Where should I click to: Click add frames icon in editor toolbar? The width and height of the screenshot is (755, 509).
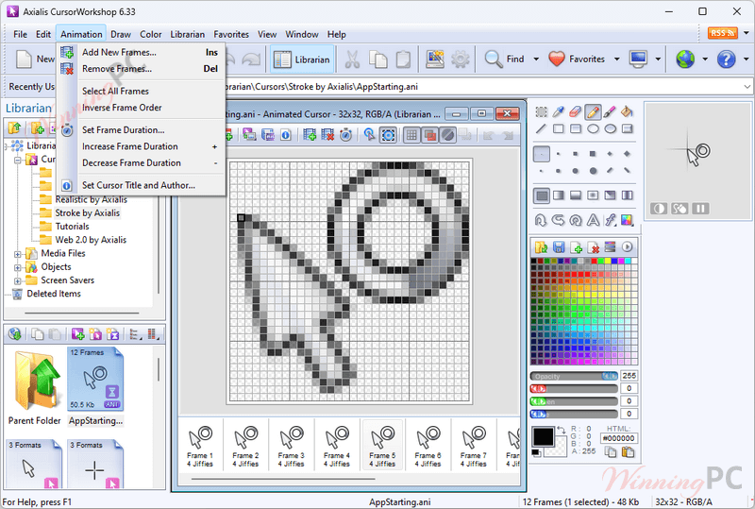(310, 135)
